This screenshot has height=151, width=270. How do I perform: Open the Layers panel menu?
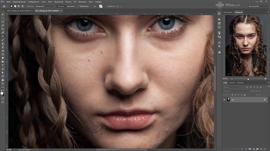pos(268,83)
